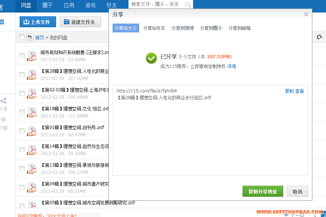
Task: Open the 游戏 top menu
Action: point(90,5)
